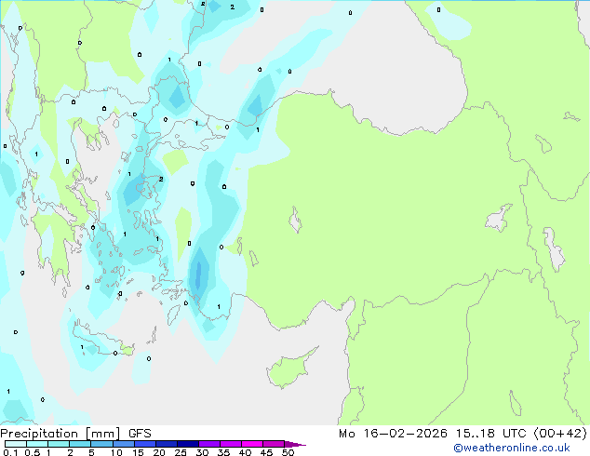Click the 0.5–1 mm legend swatch

pyautogui.click(x=37, y=444)
